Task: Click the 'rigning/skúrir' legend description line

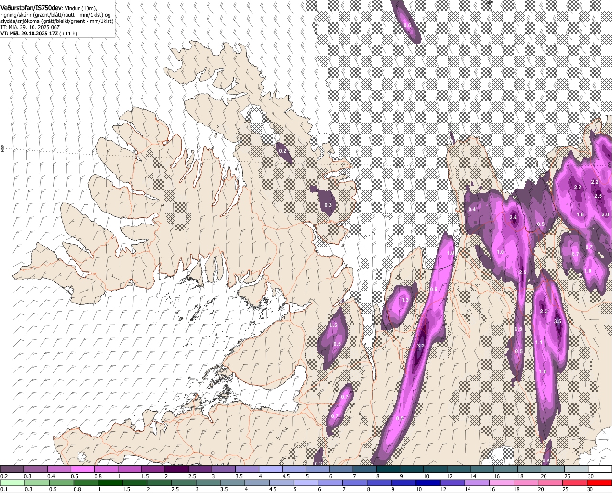Action: coord(55,15)
